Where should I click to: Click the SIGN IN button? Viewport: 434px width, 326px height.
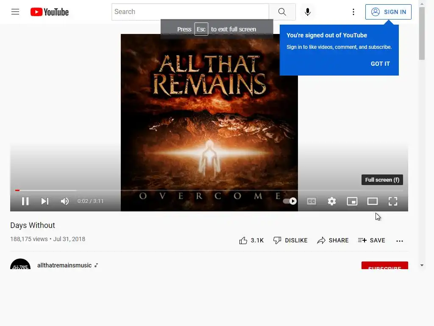388,12
